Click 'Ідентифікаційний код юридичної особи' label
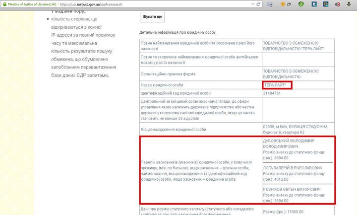 176,93
